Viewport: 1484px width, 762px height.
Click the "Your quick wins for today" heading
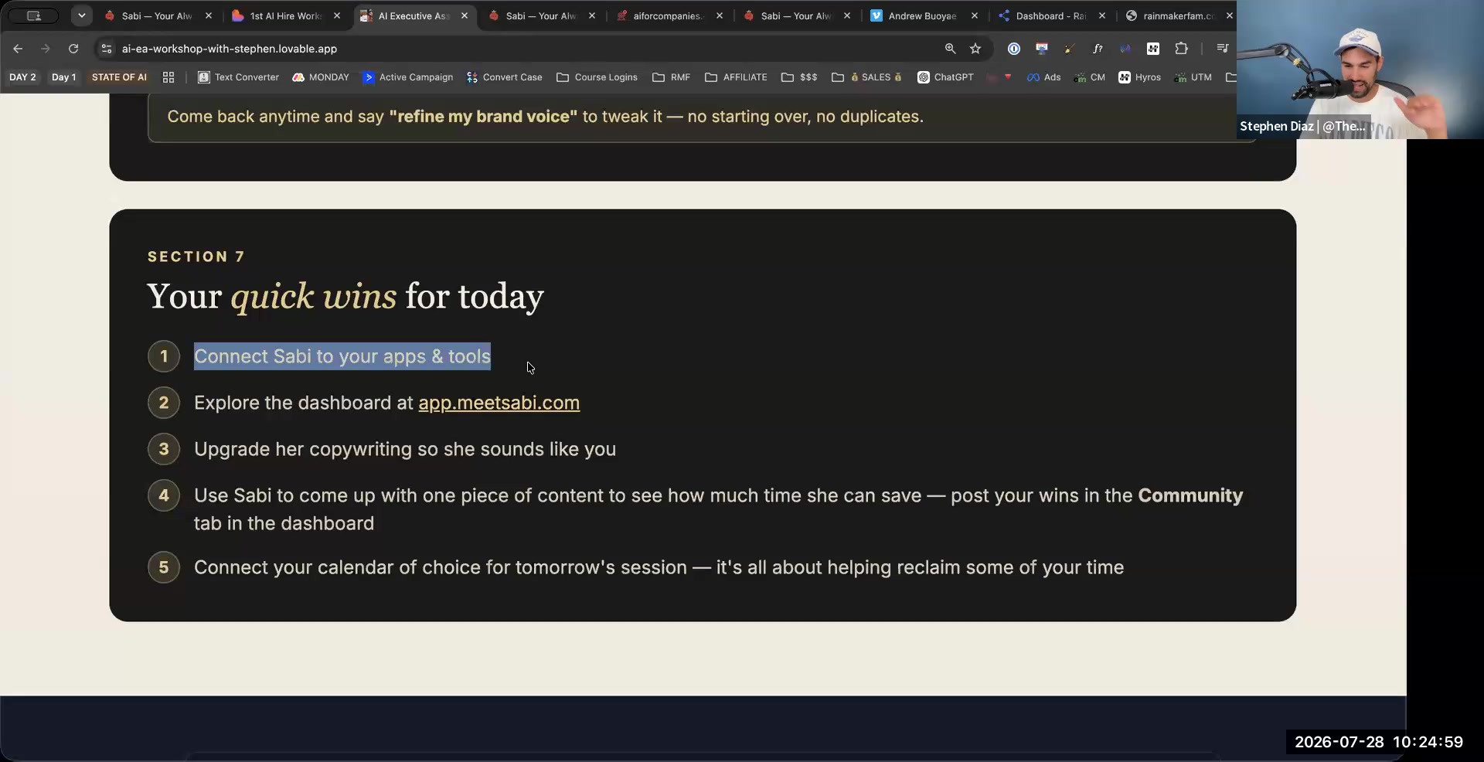click(x=345, y=297)
